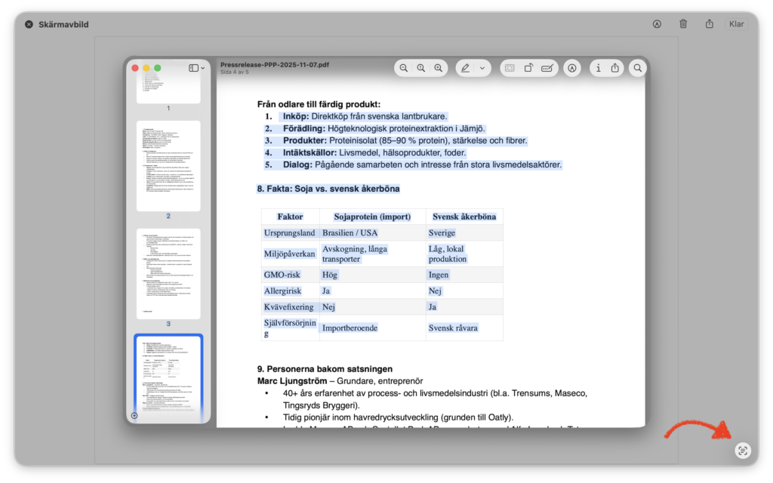Open search in the PDF toolbar

click(638, 68)
